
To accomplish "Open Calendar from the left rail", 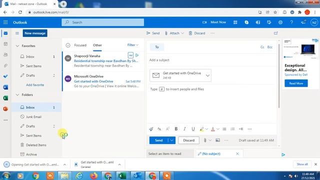I will pyautogui.click(x=5, y=44).
